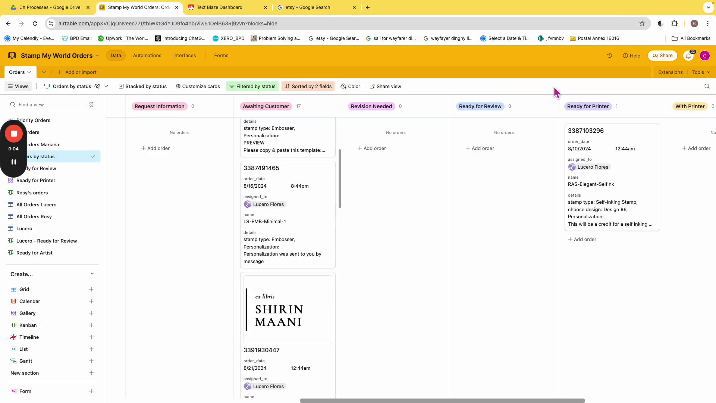Viewport: 716px width, 403px height.
Task: Click the base history clock icon
Action: (609, 56)
